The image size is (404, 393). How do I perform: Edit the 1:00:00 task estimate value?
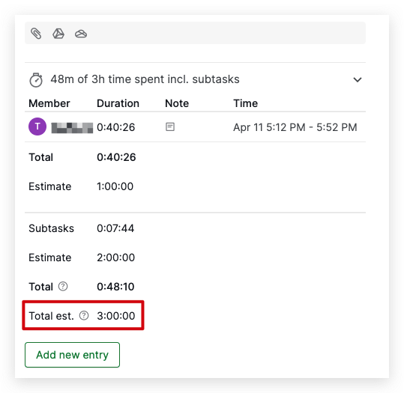tap(115, 186)
